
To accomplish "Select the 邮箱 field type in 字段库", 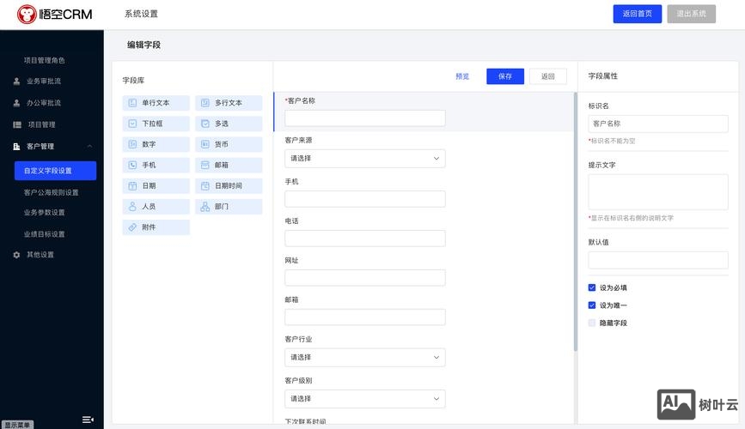I will (229, 165).
